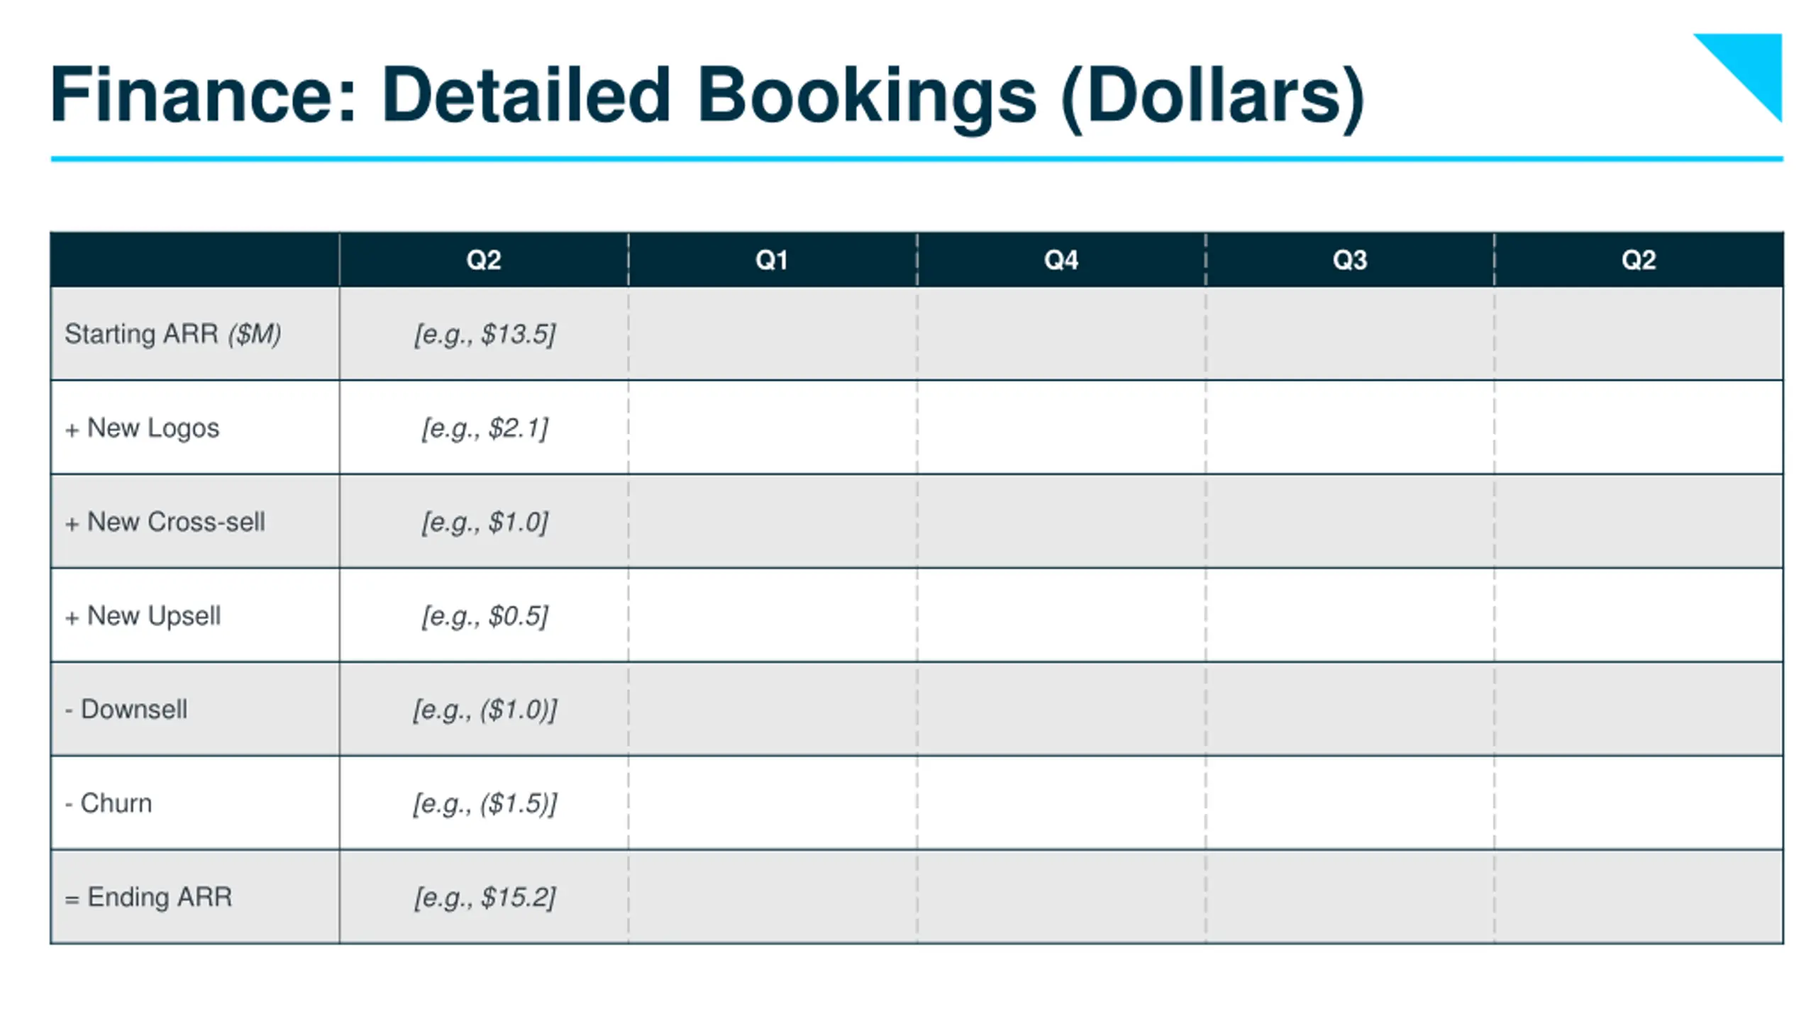Click the '+ New Logos' row label
The height and width of the screenshot is (1021, 1816).
142,428
